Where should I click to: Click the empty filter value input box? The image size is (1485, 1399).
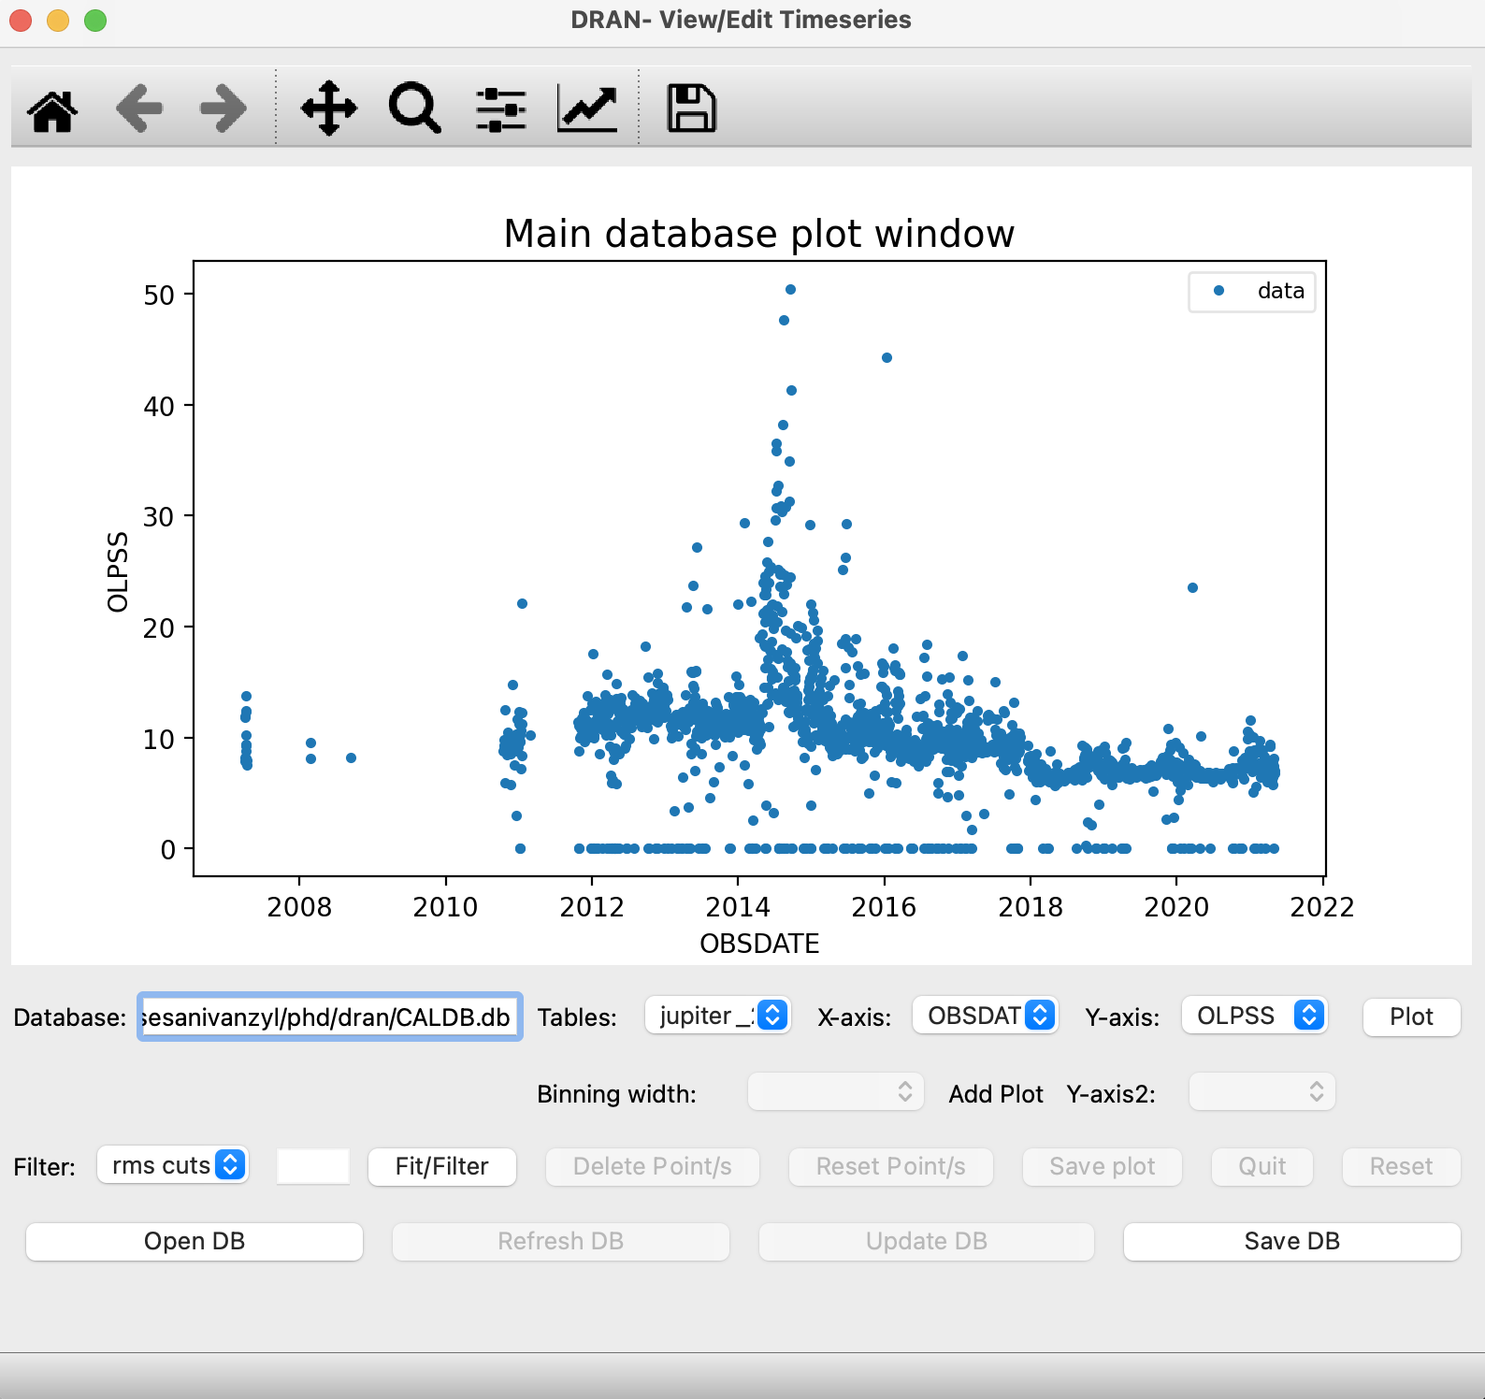313,1166
